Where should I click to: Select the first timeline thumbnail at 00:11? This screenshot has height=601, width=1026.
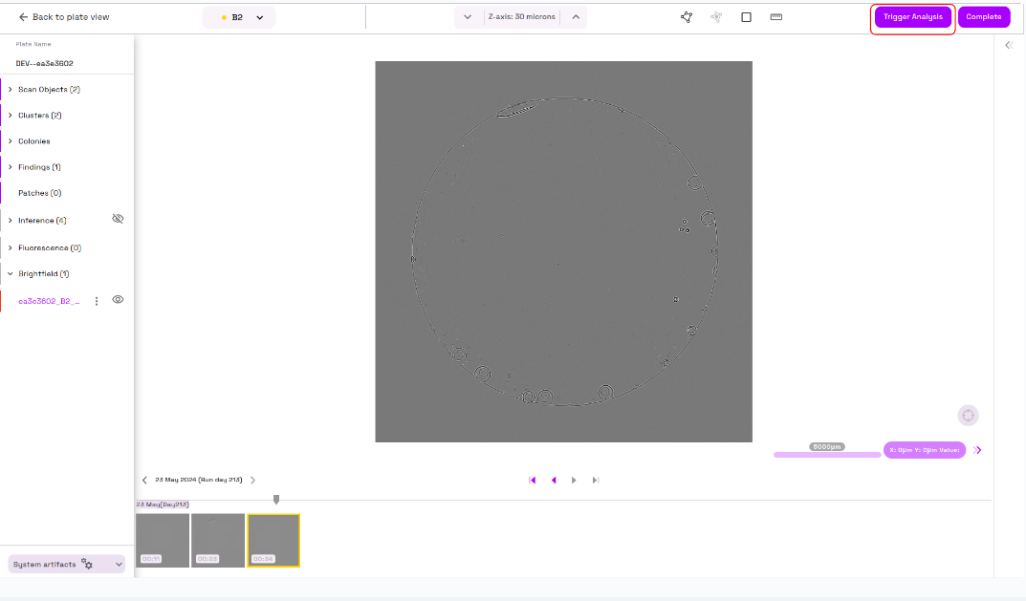point(163,540)
